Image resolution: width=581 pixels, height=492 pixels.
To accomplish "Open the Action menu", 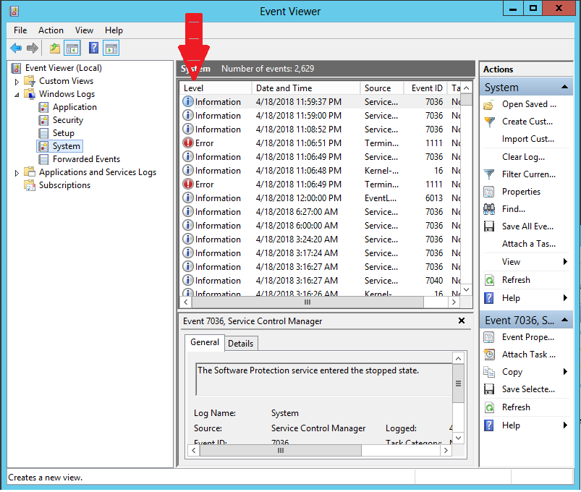I will (x=51, y=30).
